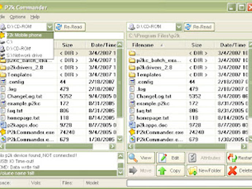Click right panel horizontal scroll right arrow
Image resolution: width=252 pixels, height=189 pixels.
[244, 146]
